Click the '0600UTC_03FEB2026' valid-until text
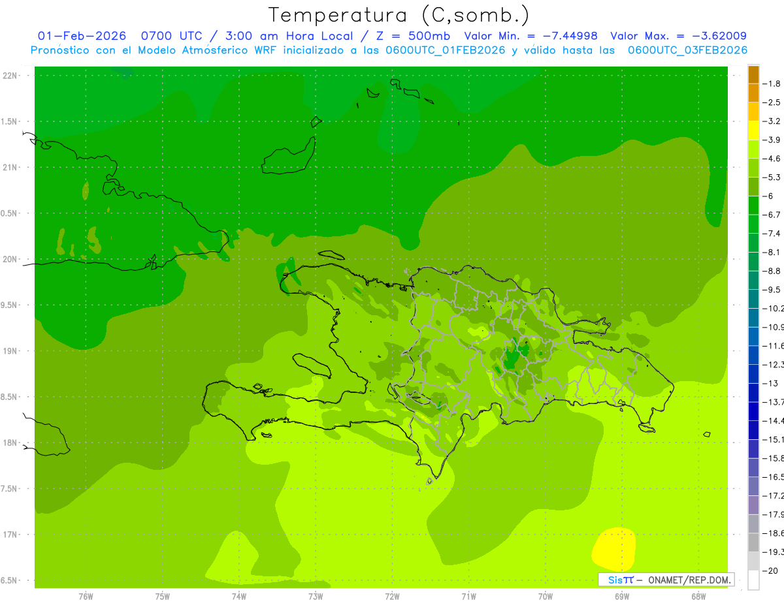 (x=688, y=50)
